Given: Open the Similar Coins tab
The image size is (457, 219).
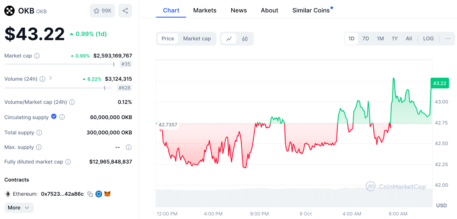Looking at the screenshot, I should point(311,11).
